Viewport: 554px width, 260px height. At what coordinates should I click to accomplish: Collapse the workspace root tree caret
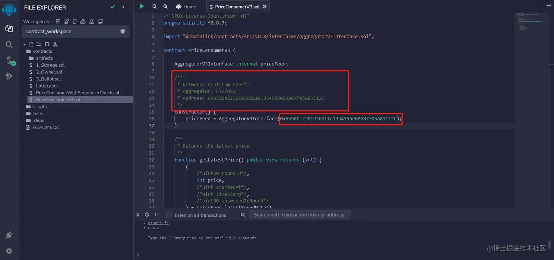(x=25, y=44)
